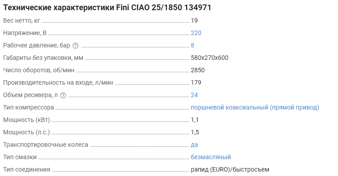Click the power value 1,1 kW
The image size is (338, 176).
click(x=195, y=120)
